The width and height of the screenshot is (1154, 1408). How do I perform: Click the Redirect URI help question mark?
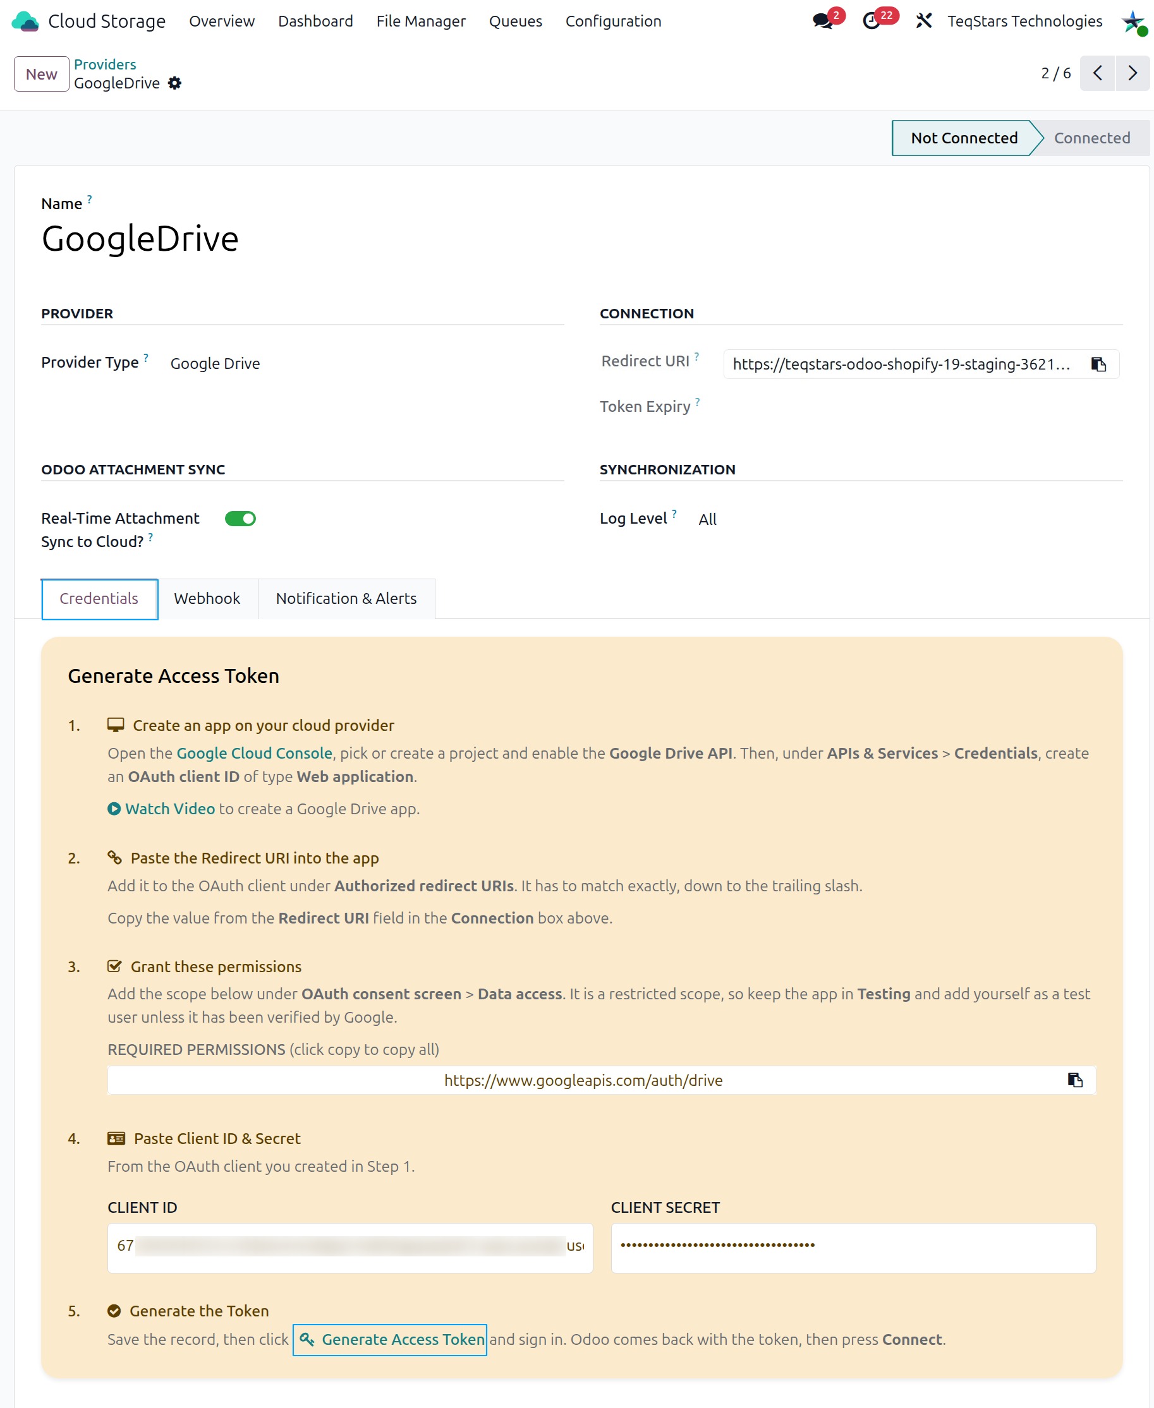pos(696,356)
